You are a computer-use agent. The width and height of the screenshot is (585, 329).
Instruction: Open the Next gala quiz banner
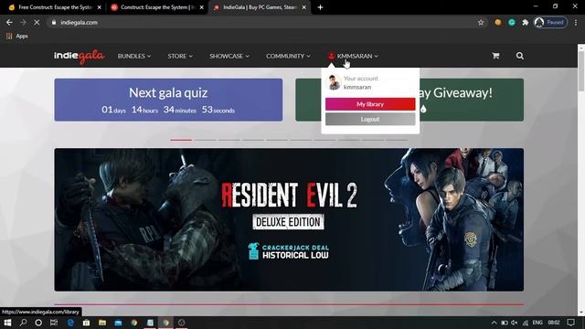pos(168,100)
